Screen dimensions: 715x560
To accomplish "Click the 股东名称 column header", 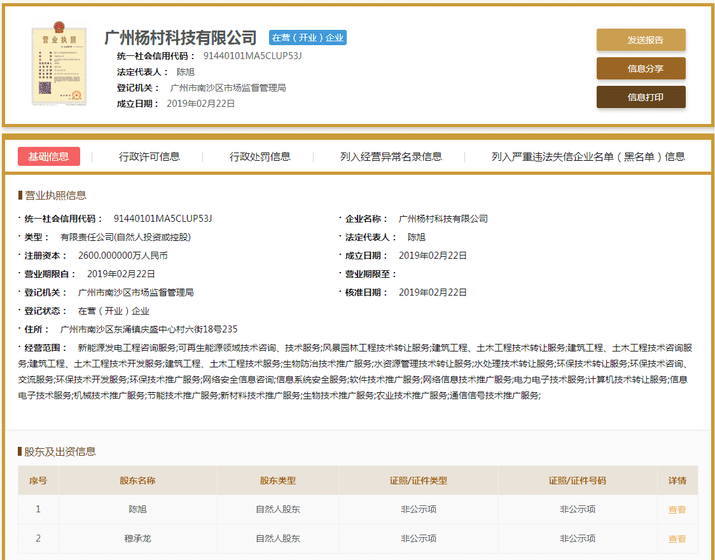I will pos(137,481).
